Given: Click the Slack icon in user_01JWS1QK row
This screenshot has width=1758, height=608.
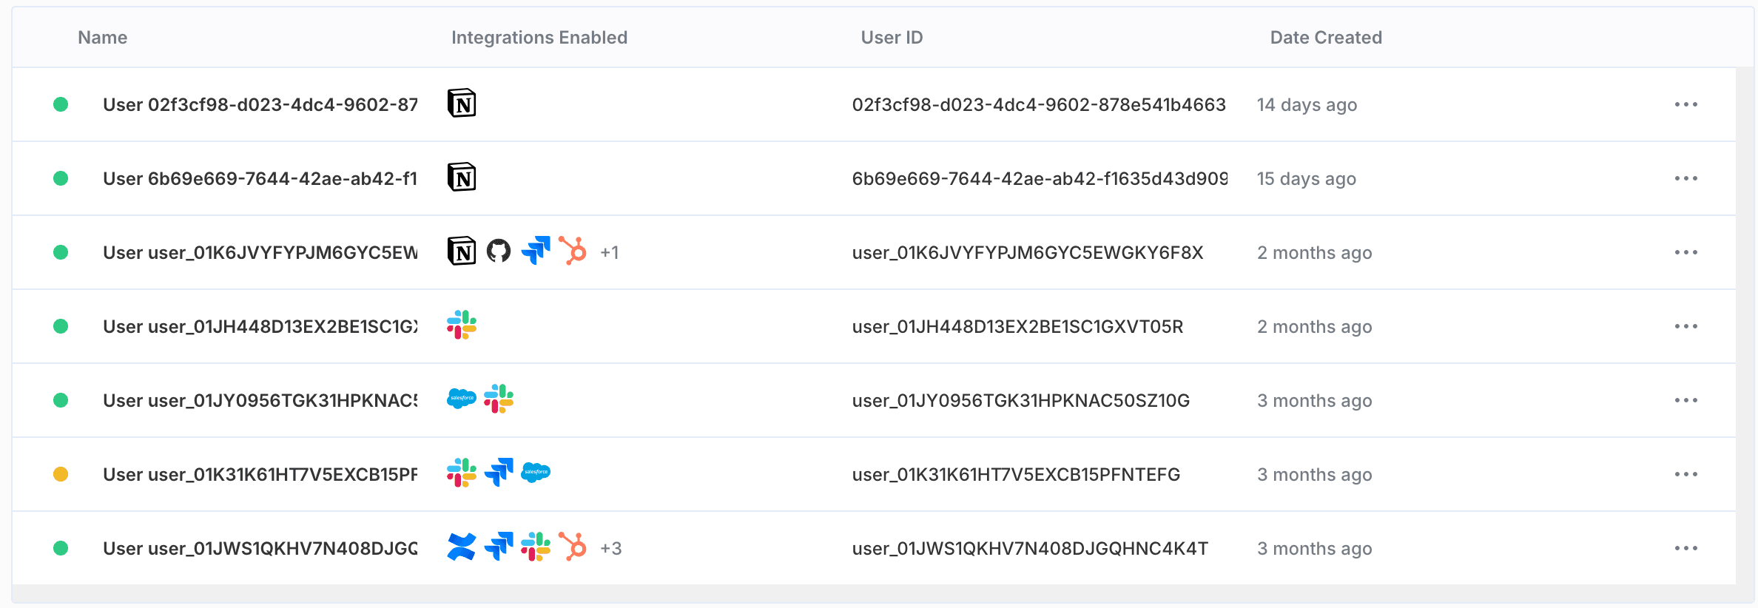Looking at the screenshot, I should tap(536, 547).
